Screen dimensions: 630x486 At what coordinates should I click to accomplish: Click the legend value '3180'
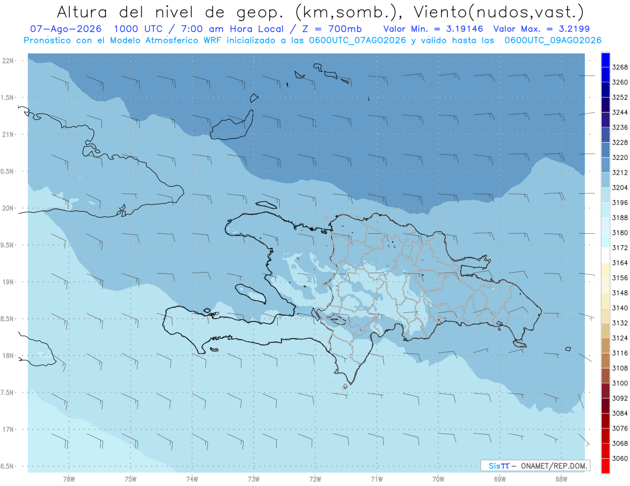pos(620,233)
